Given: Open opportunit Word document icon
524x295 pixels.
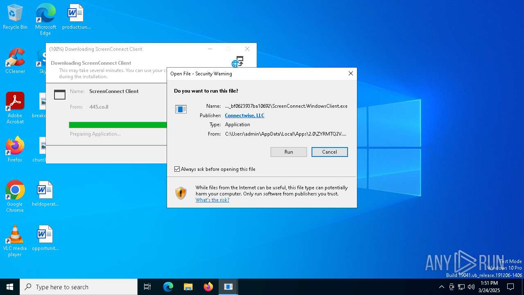Looking at the screenshot, I should point(45,238).
